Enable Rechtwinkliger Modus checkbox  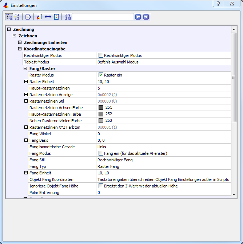101,55
